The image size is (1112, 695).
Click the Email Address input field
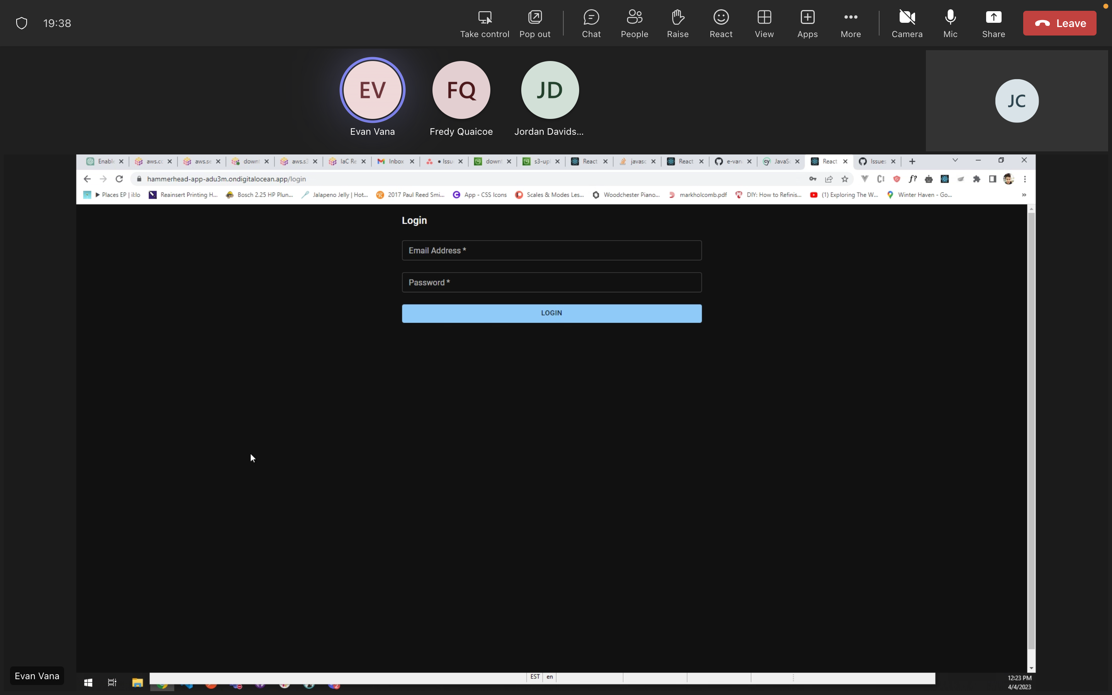pyautogui.click(x=551, y=250)
